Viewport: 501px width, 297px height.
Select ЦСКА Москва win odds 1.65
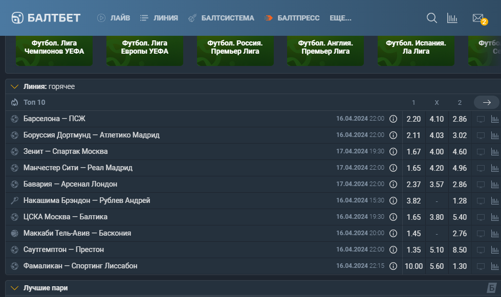pyautogui.click(x=414, y=217)
